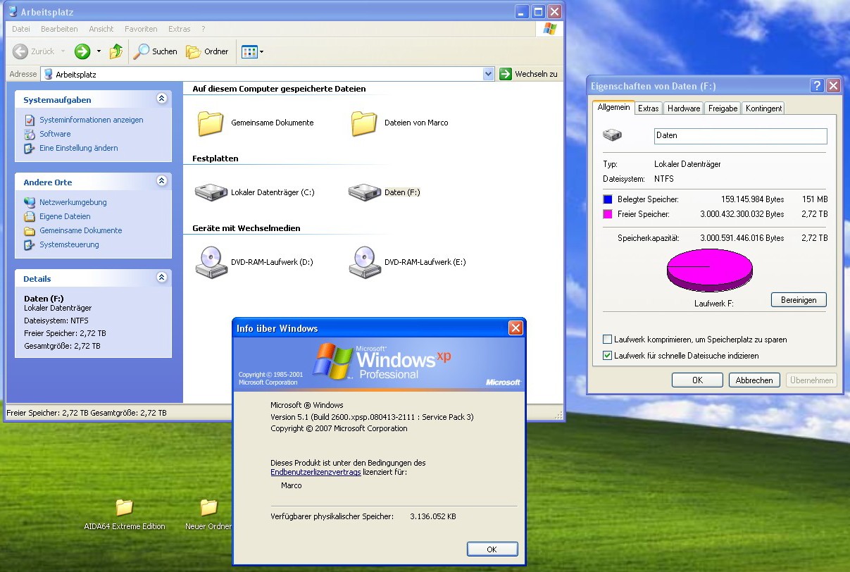Open the views layout icon
850x572 pixels.
(x=249, y=51)
